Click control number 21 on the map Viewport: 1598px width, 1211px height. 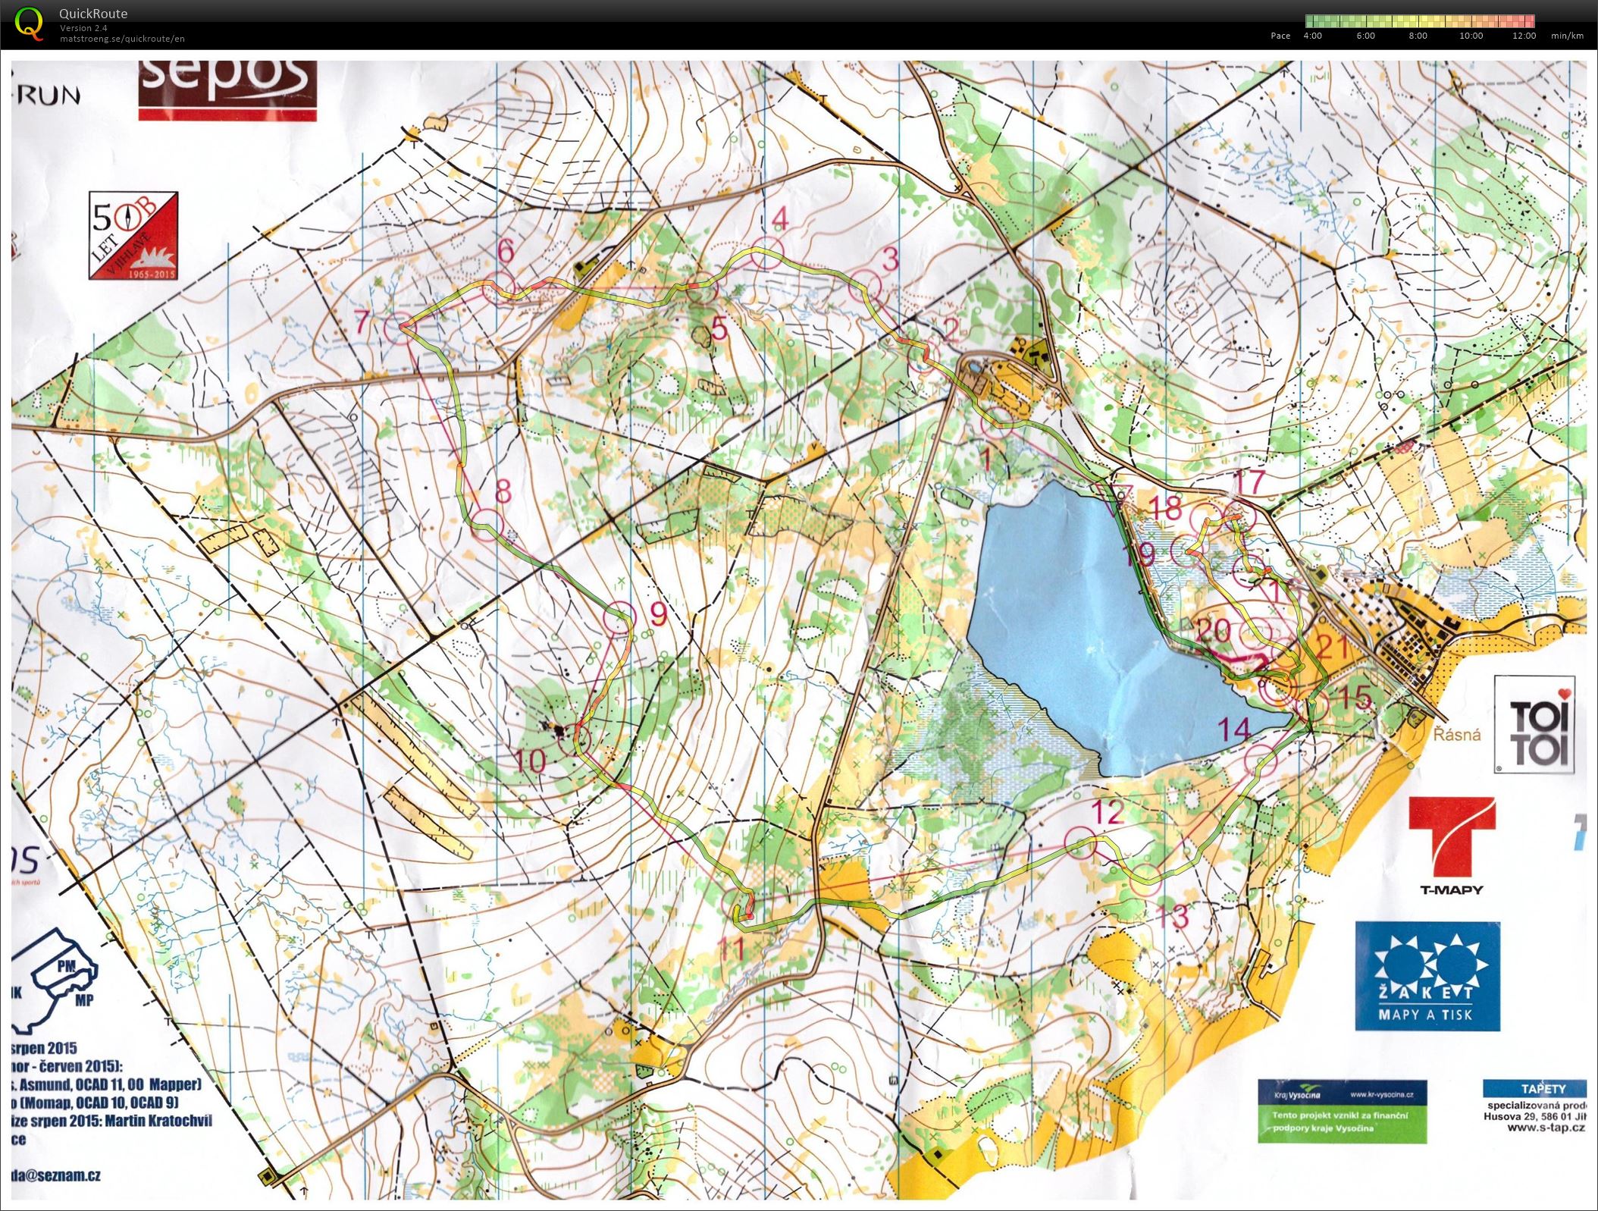pyautogui.click(x=1333, y=647)
